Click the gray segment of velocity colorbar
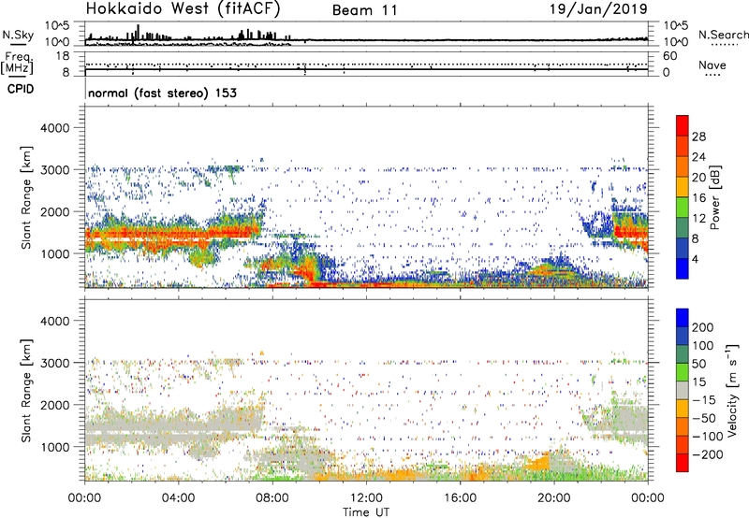Screen dimensions: 749x518 click(683, 390)
